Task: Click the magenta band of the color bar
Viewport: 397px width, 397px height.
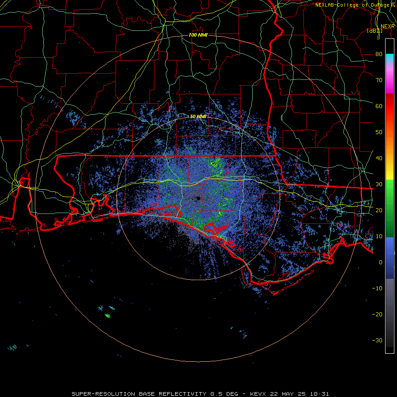Action: [x=390, y=81]
